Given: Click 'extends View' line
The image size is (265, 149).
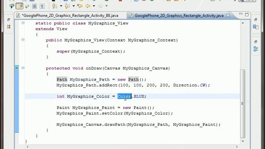Looking at the screenshot, I should pos(51,29).
